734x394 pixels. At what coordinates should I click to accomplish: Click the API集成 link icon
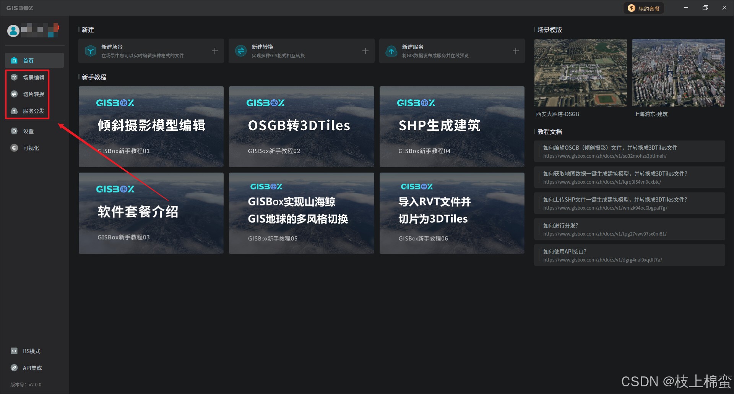coord(14,368)
